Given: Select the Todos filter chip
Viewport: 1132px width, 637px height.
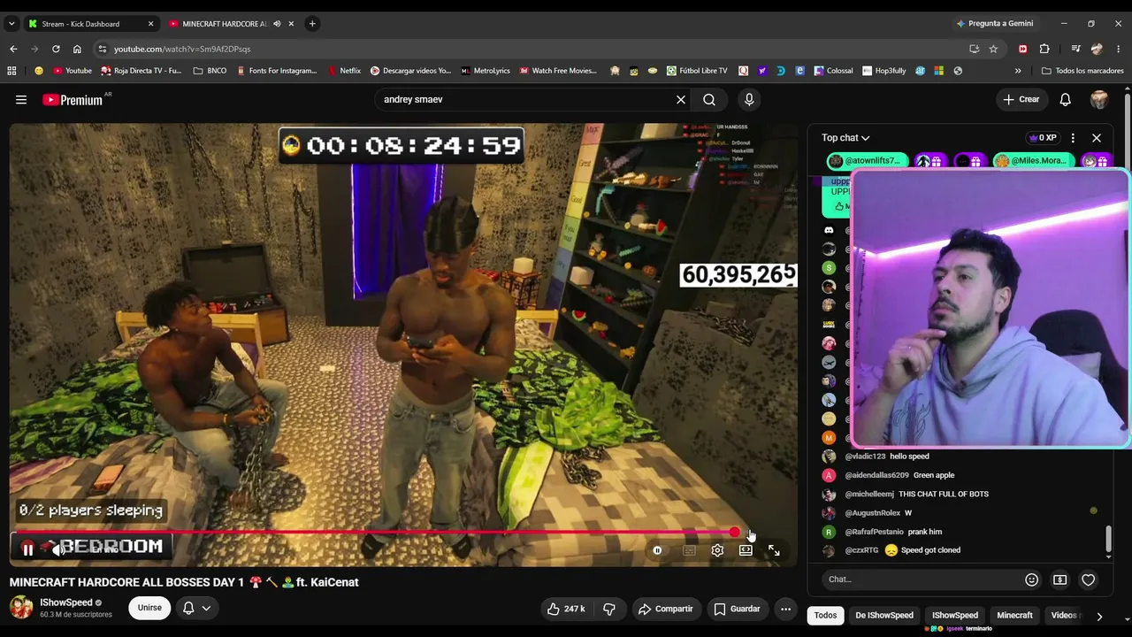Looking at the screenshot, I should (825, 616).
